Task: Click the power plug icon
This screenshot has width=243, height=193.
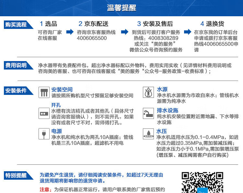Action: [x=44, y=134]
